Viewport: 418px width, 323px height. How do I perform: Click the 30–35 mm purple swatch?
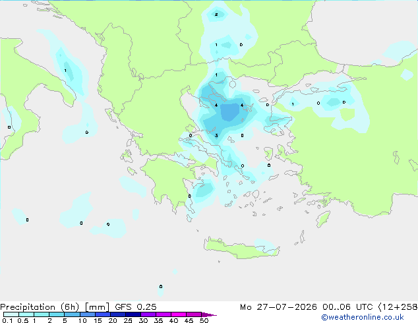(x=148, y=314)
